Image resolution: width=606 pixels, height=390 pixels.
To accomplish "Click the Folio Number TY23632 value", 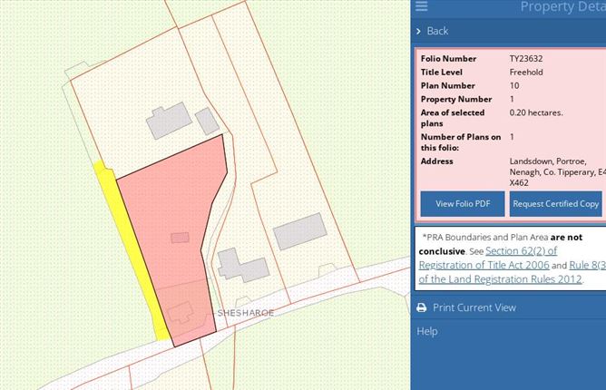I will tap(526, 59).
